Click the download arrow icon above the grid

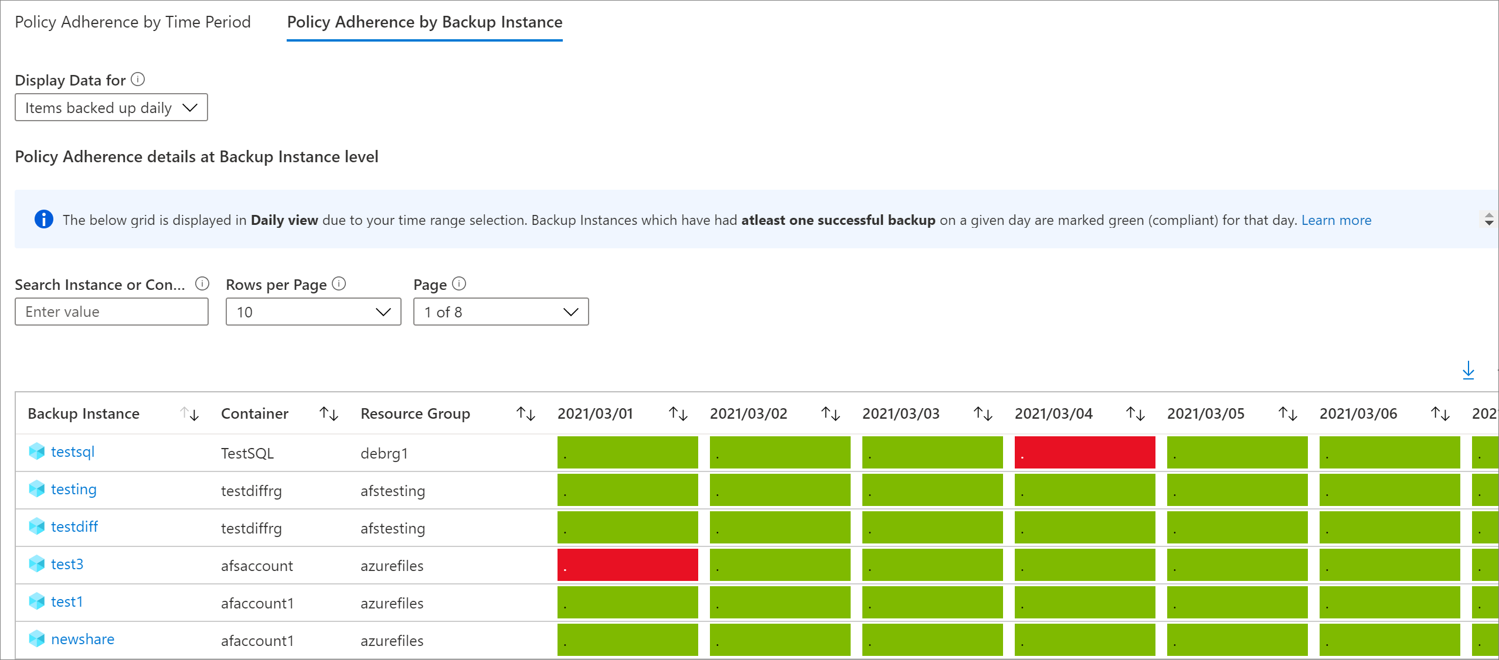(1468, 370)
